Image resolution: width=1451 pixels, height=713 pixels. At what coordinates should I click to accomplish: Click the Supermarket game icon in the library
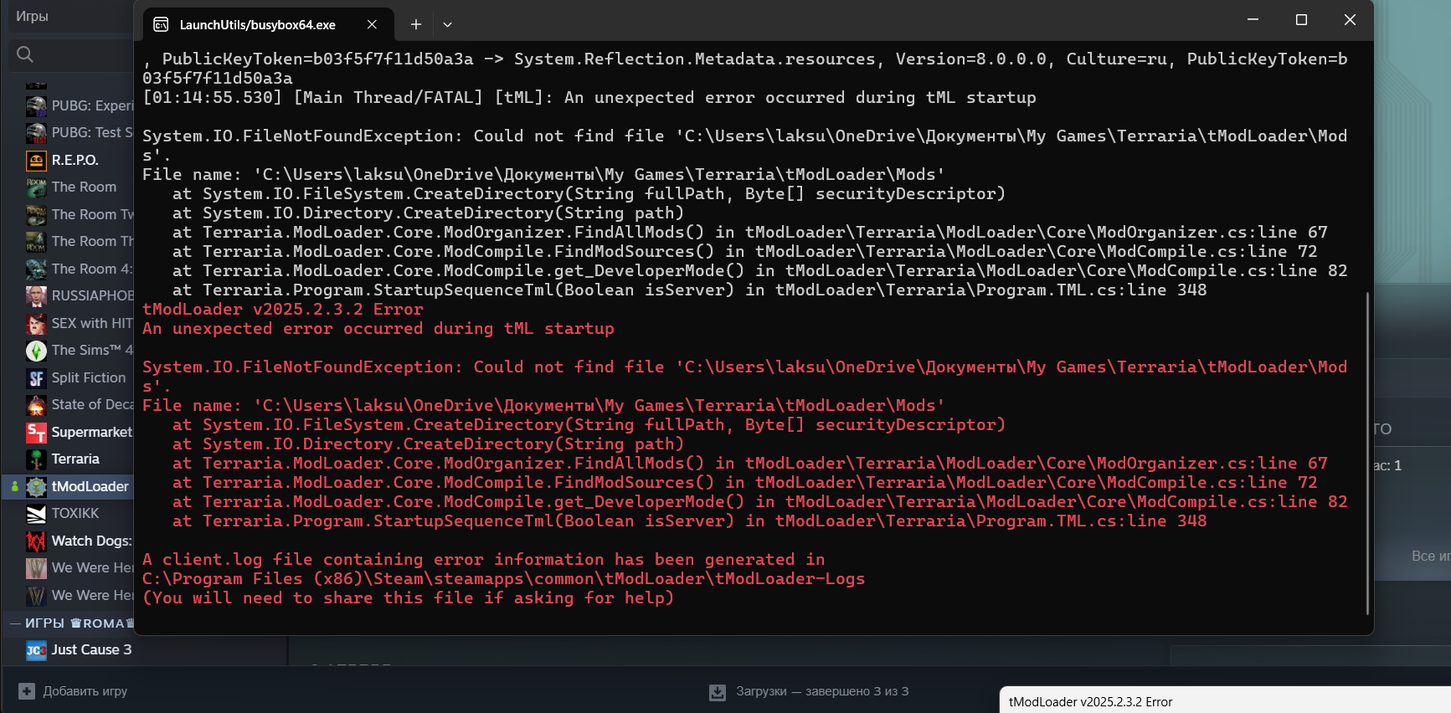coord(36,432)
